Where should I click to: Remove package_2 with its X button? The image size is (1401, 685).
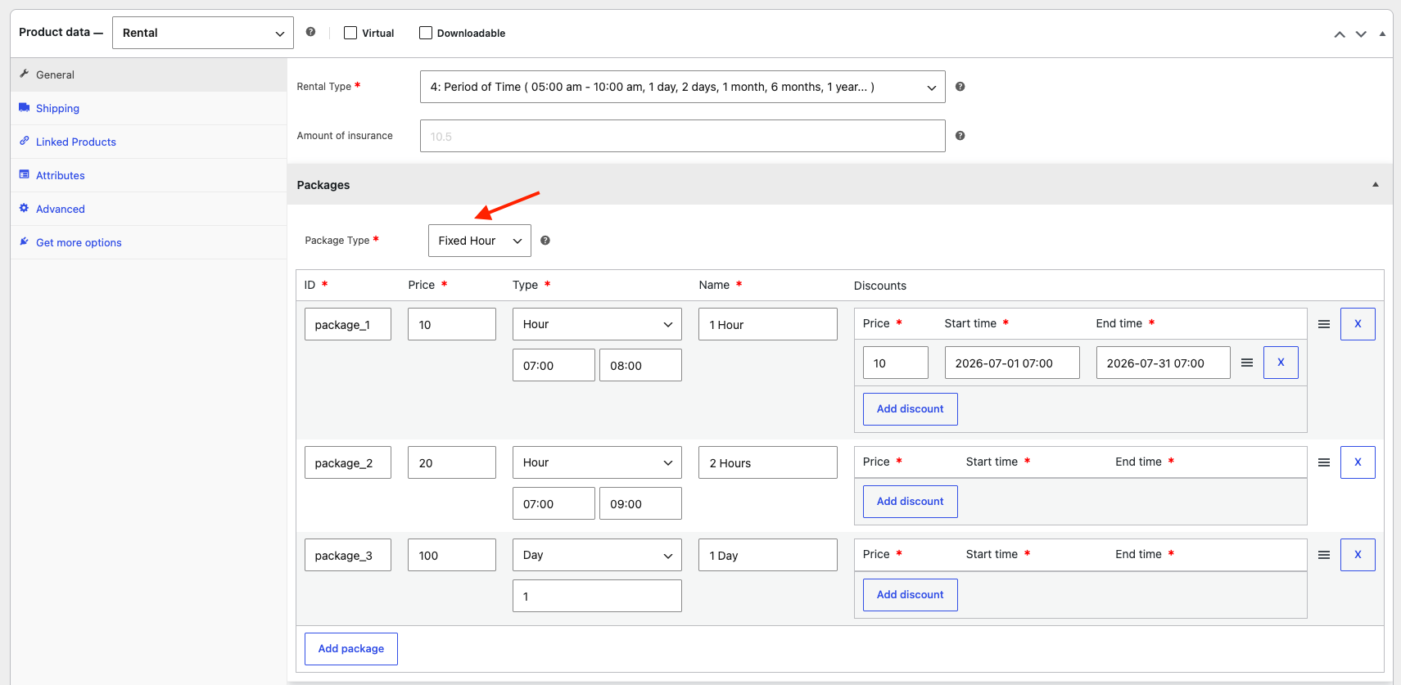click(1358, 462)
